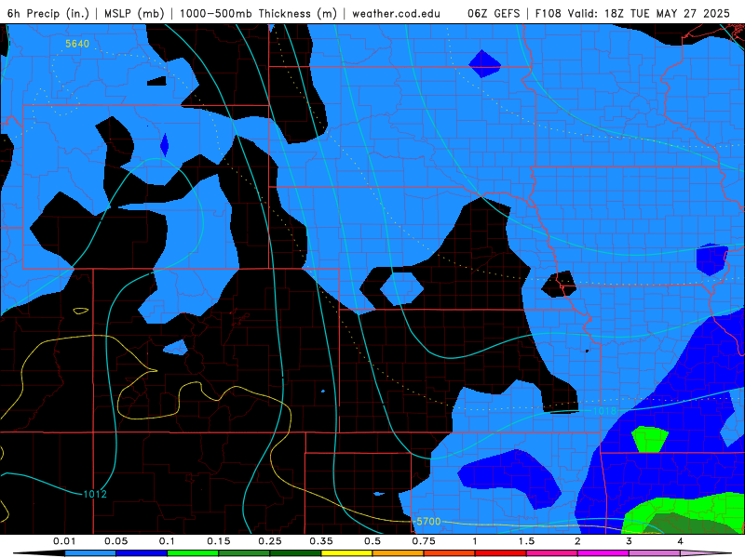
Task: Click the light blue 0.01–0.05 color bar segment
Action: pyautogui.click(x=90, y=553)
